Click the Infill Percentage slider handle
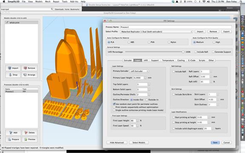The height and width of the screenshot is (153, 245). pyautogui.click(x=183, y=52)
